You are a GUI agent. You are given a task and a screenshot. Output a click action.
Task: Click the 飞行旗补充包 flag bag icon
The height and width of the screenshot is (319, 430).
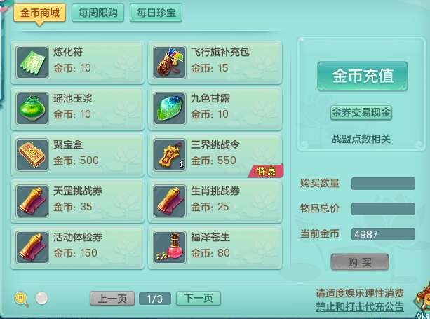170,62
